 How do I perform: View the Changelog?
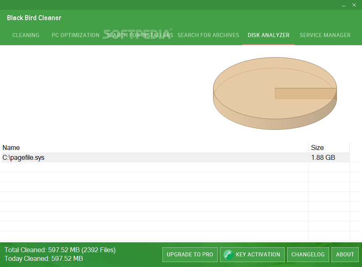[x=308, y=255]
